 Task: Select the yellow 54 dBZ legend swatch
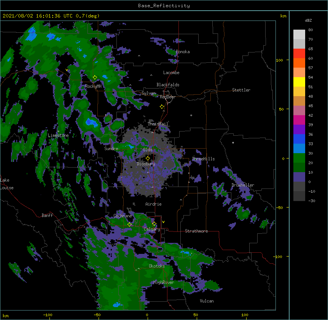click(299, 82)
